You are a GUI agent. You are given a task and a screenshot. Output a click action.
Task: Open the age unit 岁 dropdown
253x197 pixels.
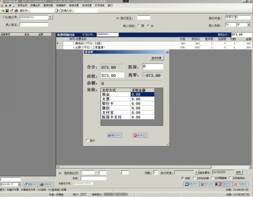pyautogui.click(x=248, y=25)
